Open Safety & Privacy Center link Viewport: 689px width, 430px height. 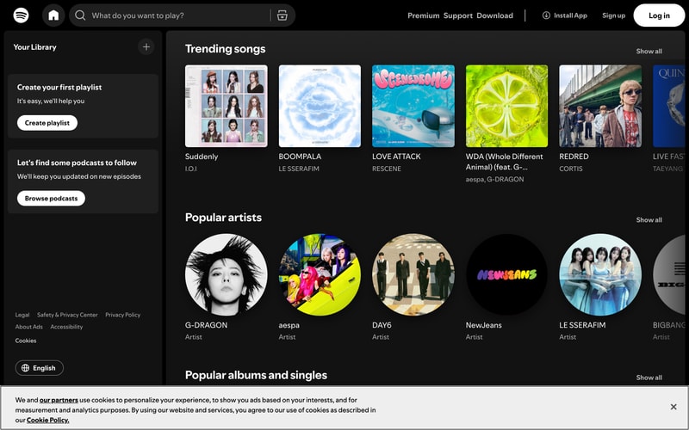coord(67,315)
